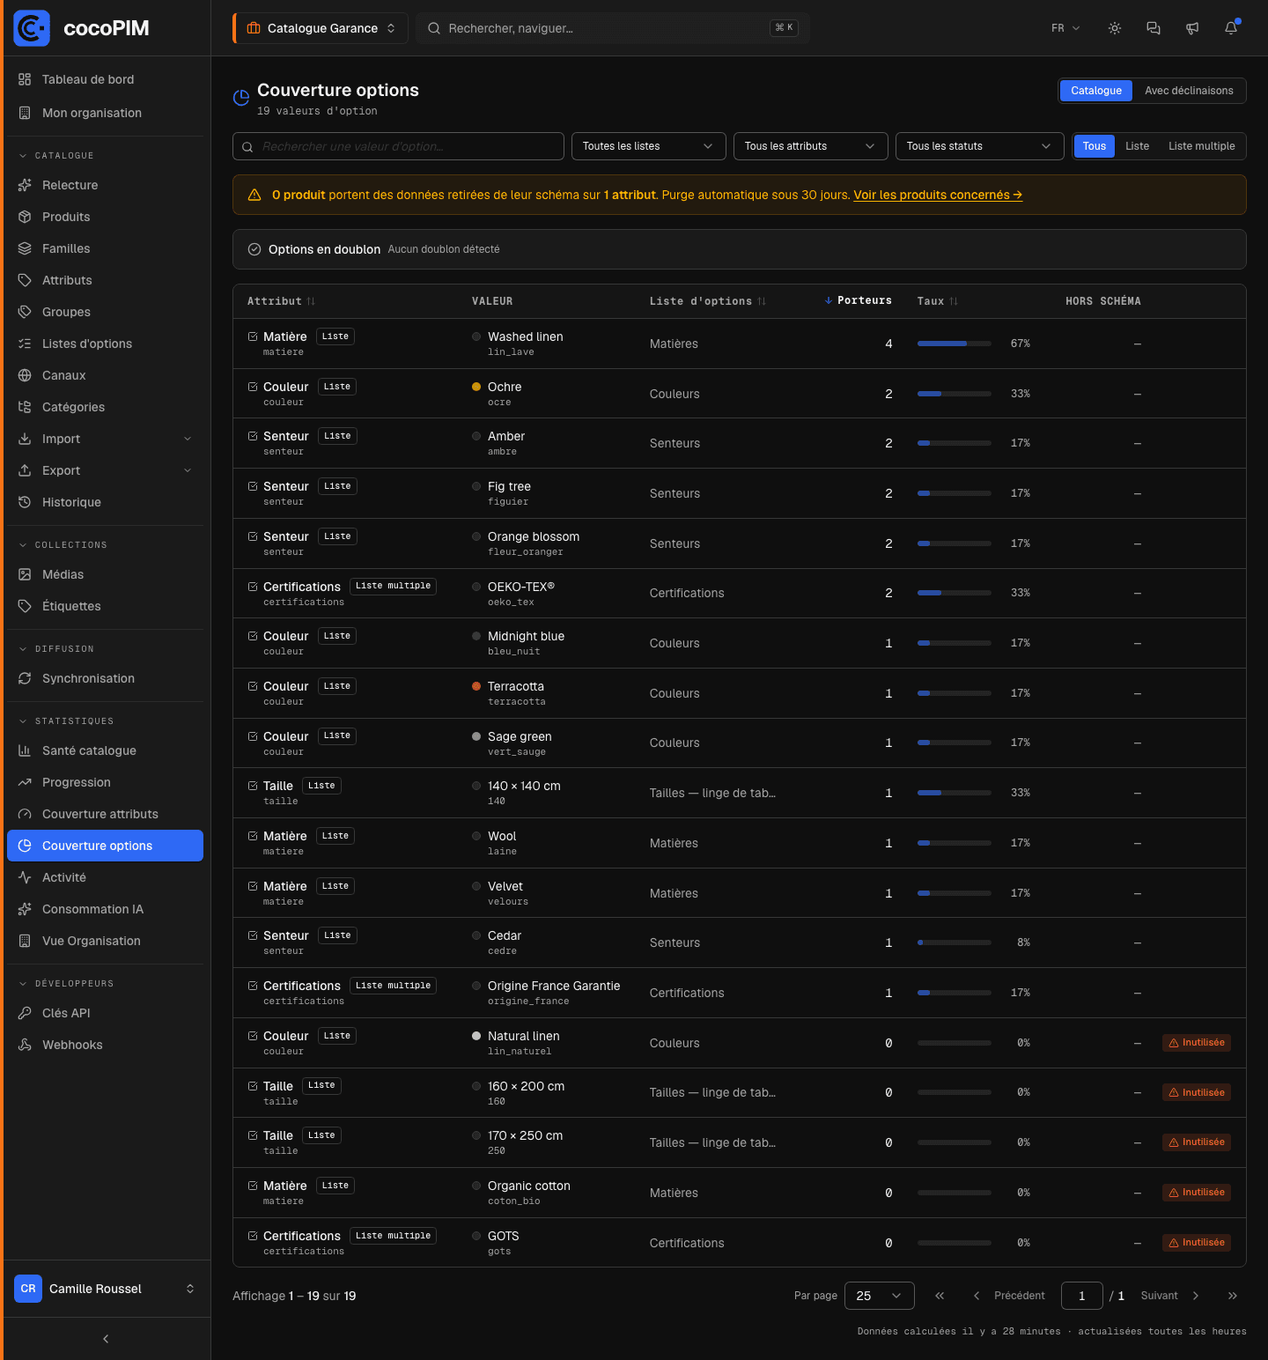Viewport: 1268px width, 1360px height.
Task: Click the cocoPIM logo icon
Action: click(32, 28)
